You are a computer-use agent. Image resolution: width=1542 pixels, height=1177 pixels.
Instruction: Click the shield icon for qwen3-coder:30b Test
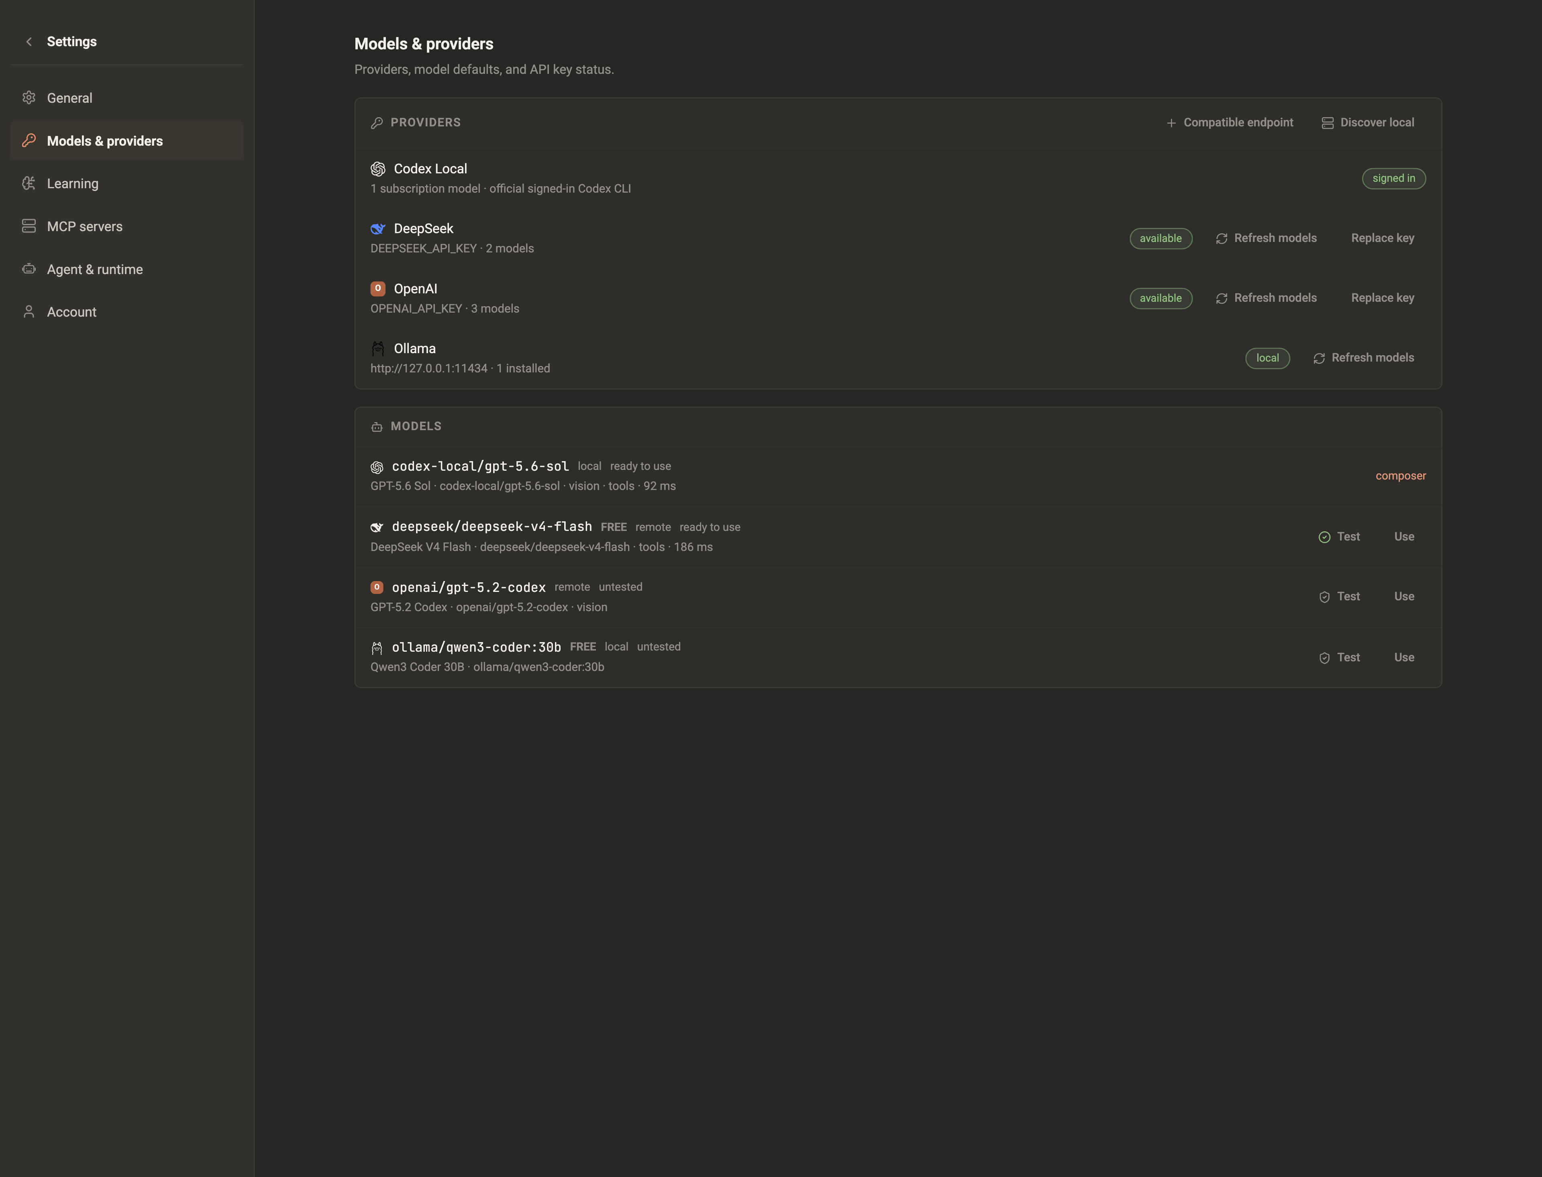point(1325,658)
